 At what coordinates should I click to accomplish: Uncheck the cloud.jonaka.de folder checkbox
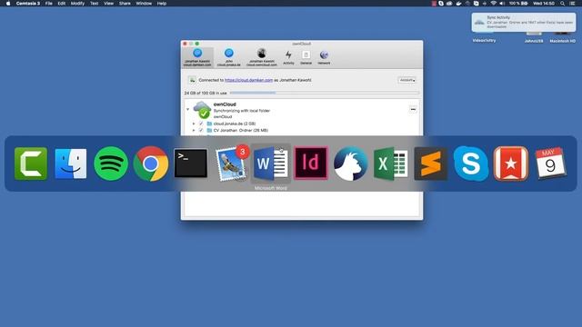pyautogui.click(x=201, y=124)
